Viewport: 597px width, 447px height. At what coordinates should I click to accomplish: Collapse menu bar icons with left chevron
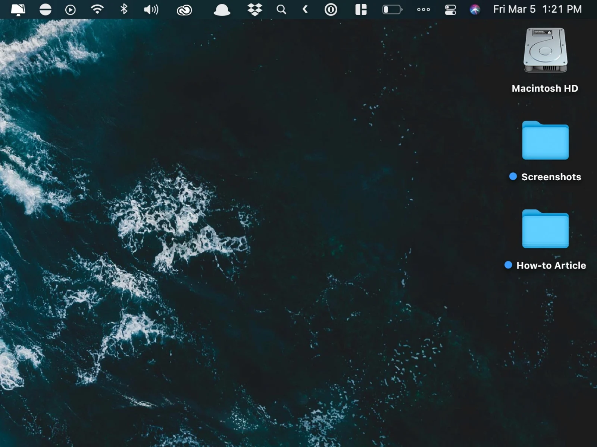point(305,9)
